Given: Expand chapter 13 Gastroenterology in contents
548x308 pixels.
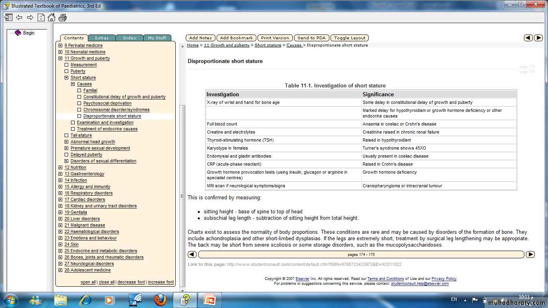Looking at the screenshot, I should point(61,174).
